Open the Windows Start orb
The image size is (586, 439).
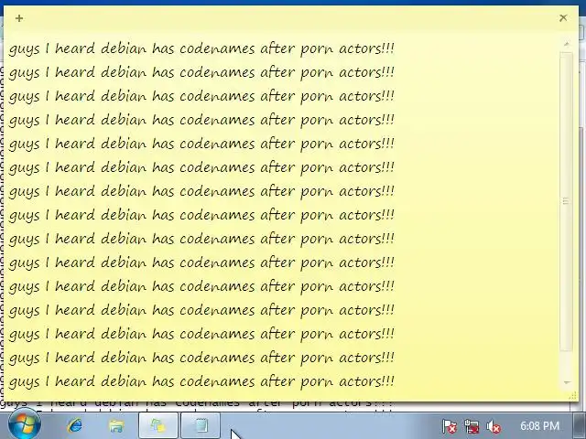click(25, 425)
